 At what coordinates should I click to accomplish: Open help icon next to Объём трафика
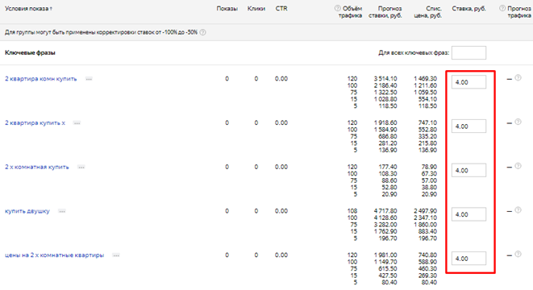pos(337,8)
